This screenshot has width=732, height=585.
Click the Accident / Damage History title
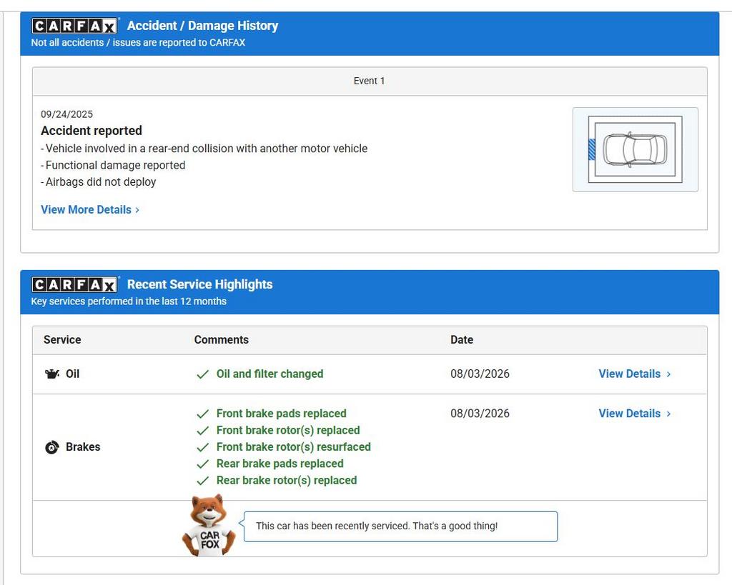202,26
